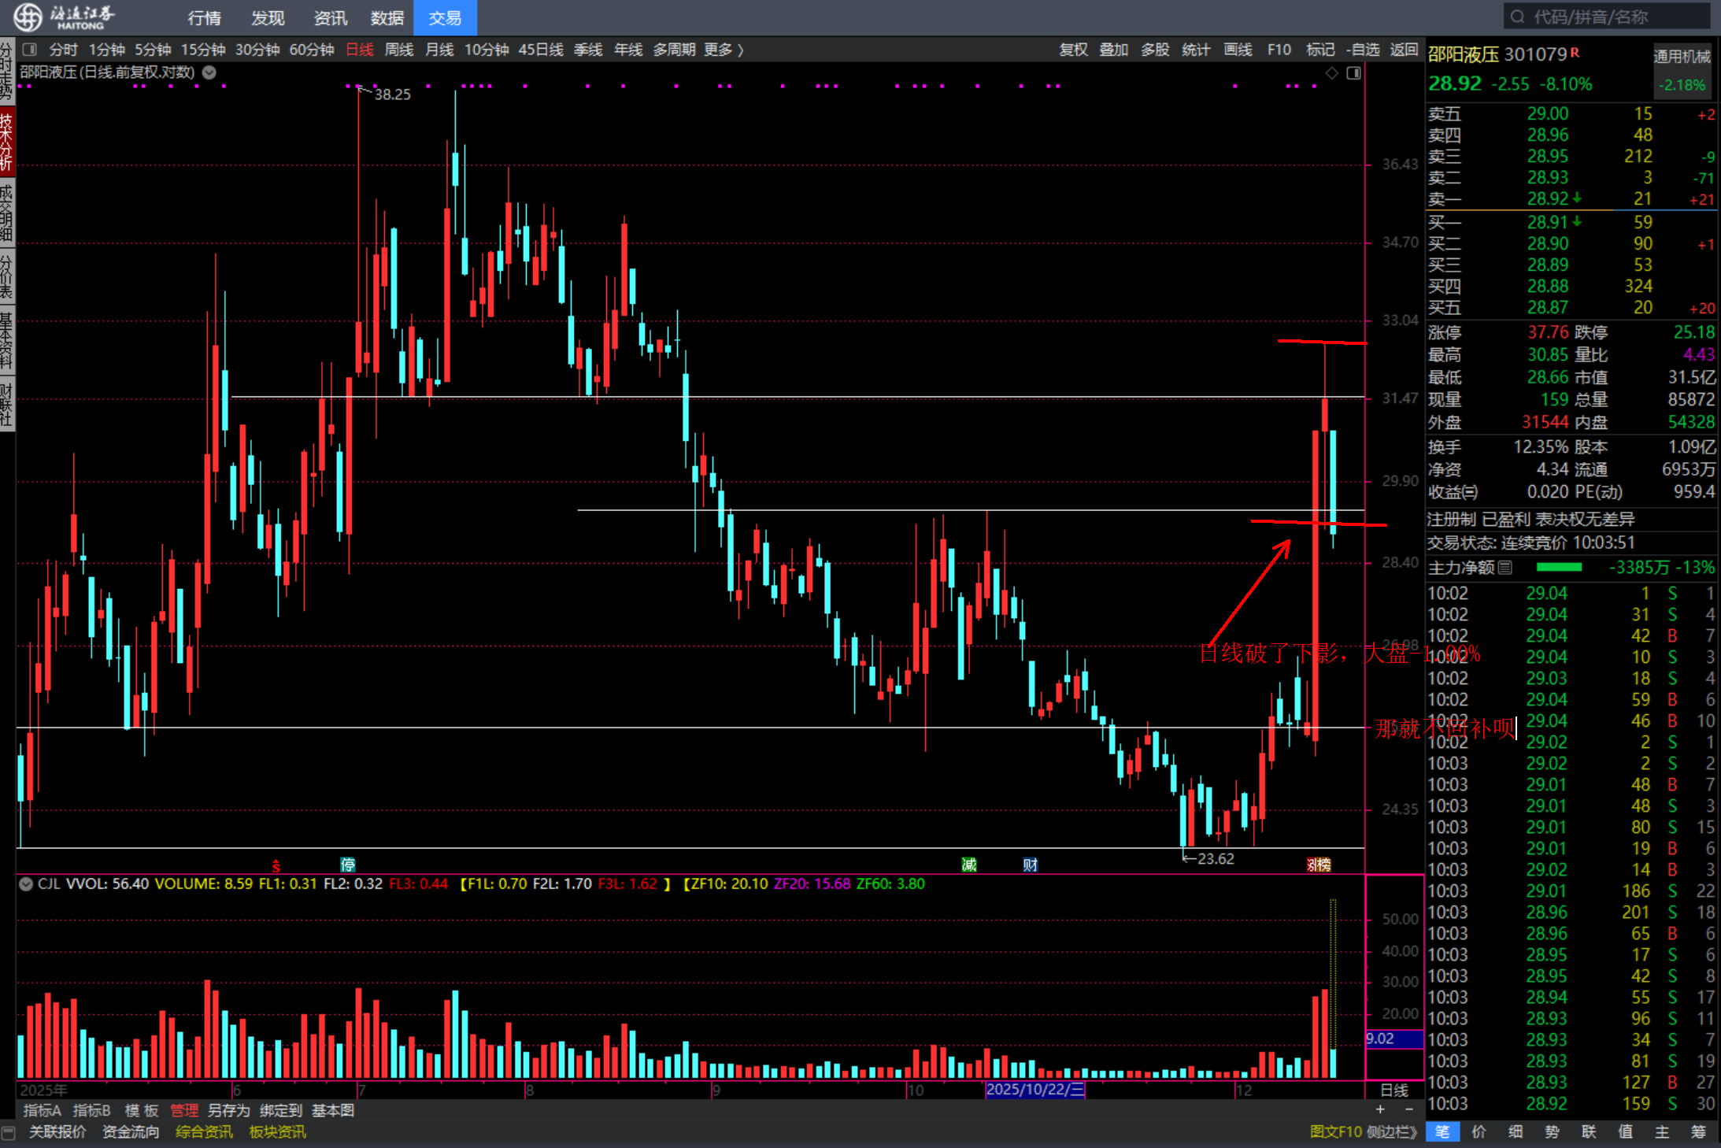The height and width of the screenshot is (1148, 1721).
Task: Click plus to zoom in chart
Action: (x=1380, y=1109)
